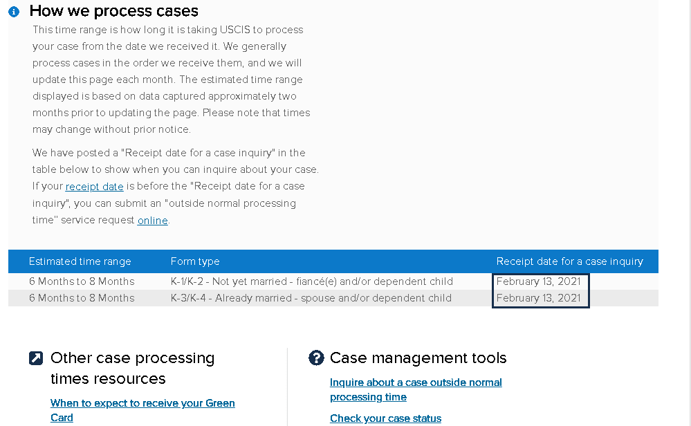Click the Form type column header
691x426 pixels.
click(x=195, y=261)
